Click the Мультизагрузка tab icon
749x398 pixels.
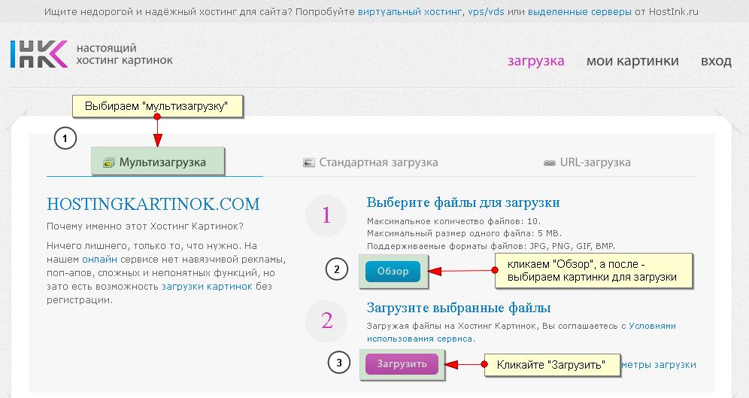point(109,163)
